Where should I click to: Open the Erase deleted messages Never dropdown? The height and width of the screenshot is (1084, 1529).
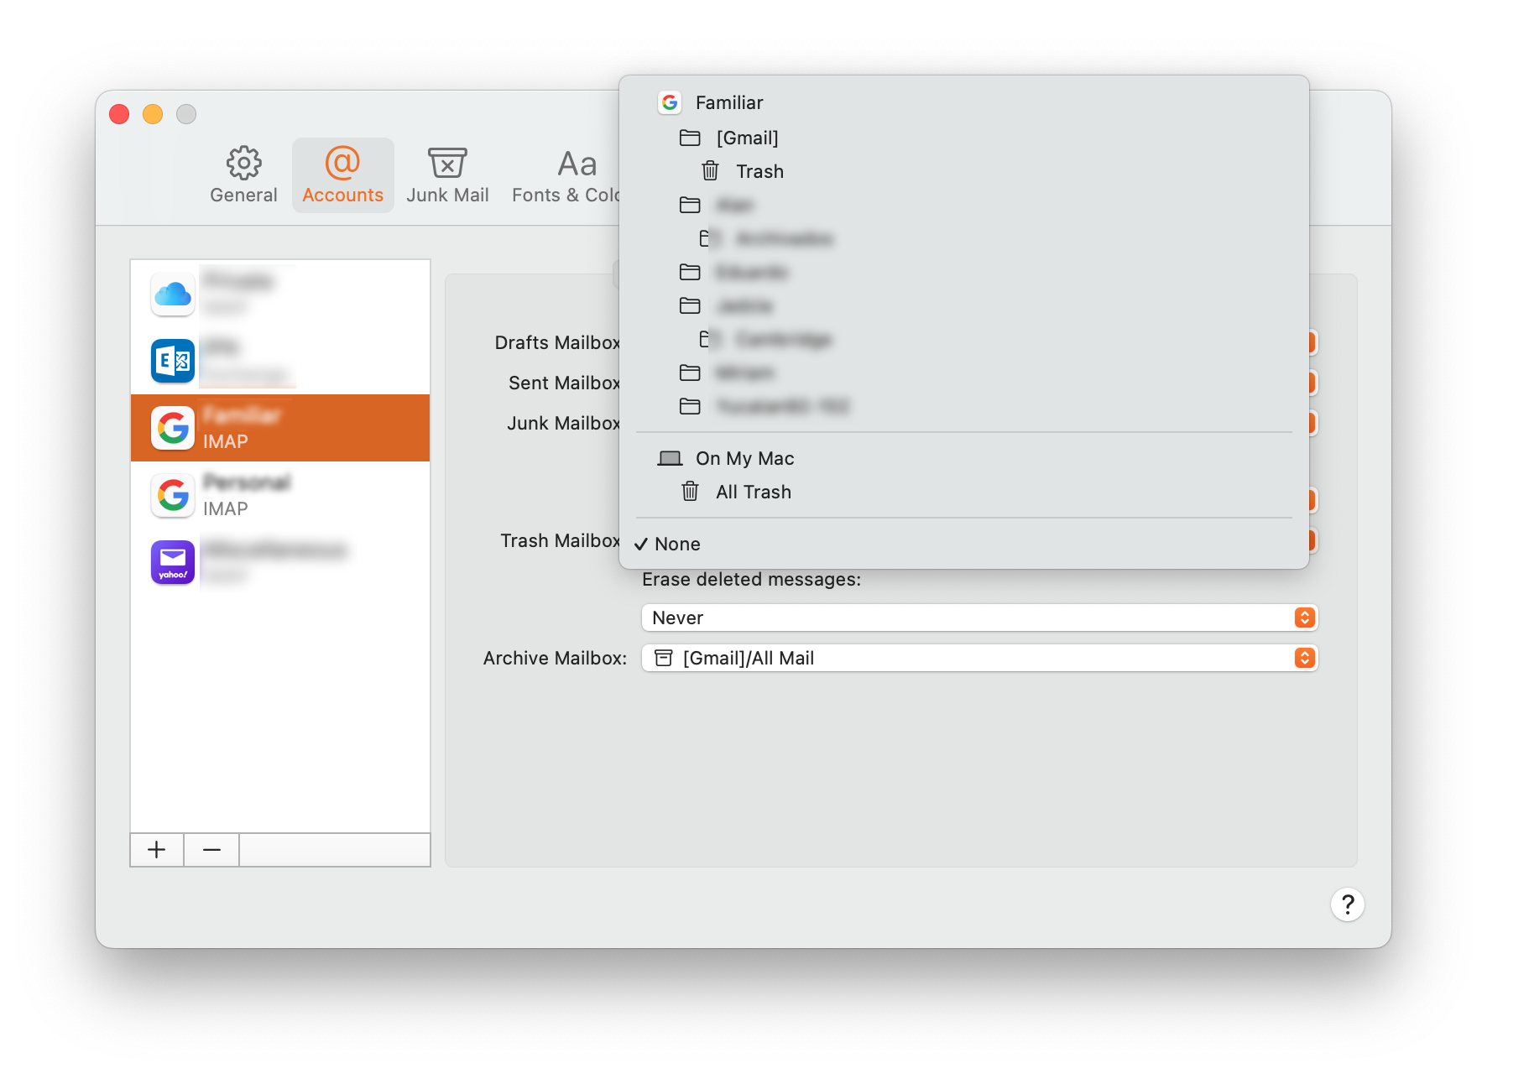[x=978, y=618]
